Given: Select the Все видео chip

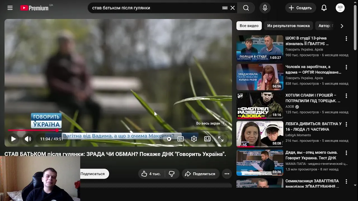Looking at the screenshot, I should coord(249,26).
